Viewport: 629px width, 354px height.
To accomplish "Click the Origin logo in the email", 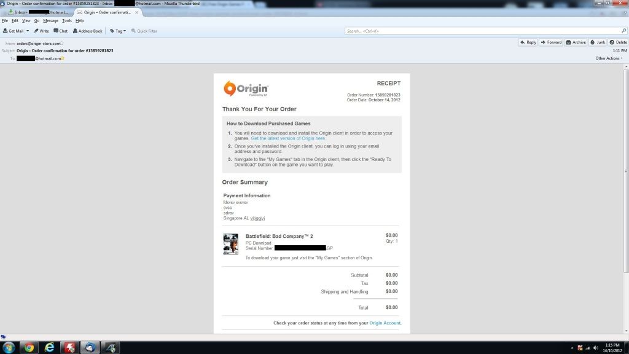I will point(246,88).
